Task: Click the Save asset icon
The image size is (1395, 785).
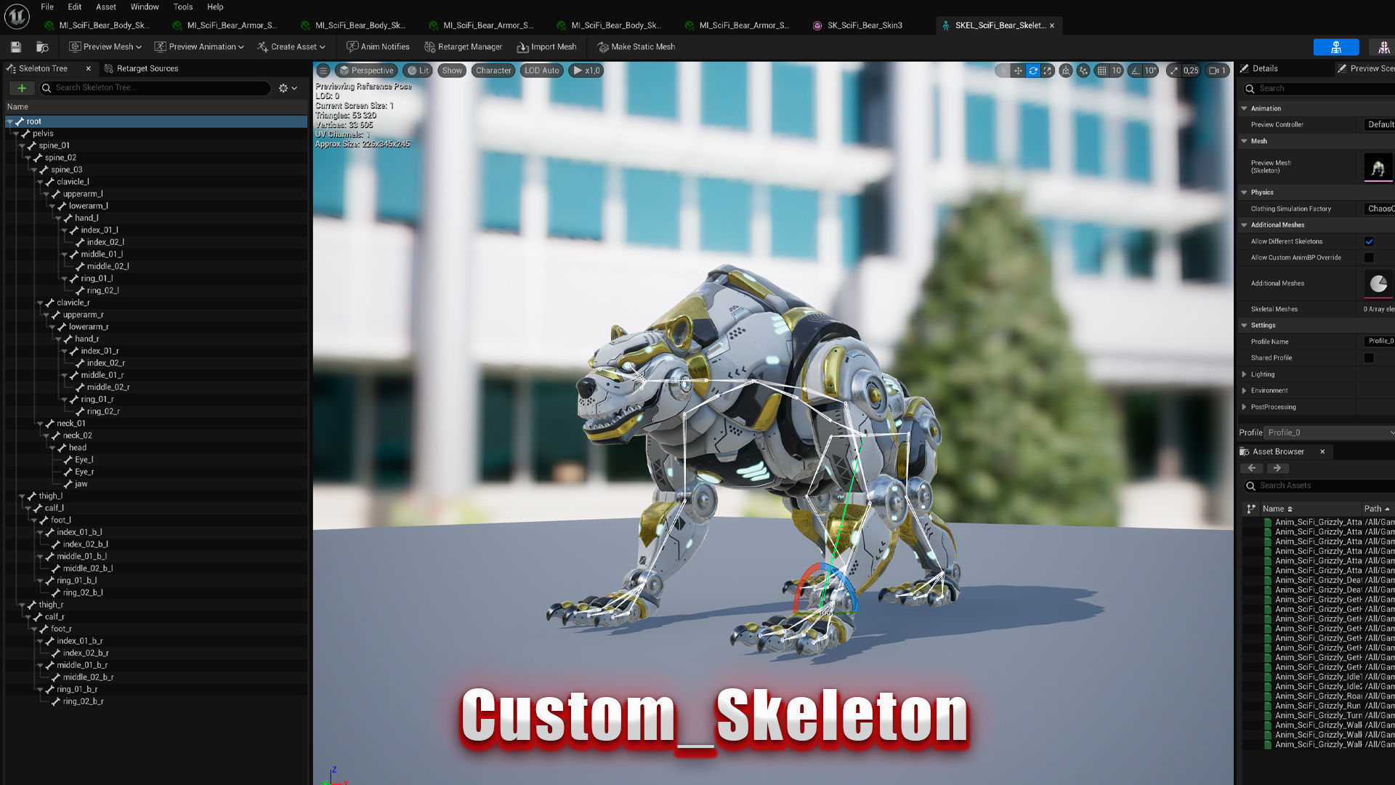Action: [15, 47]
